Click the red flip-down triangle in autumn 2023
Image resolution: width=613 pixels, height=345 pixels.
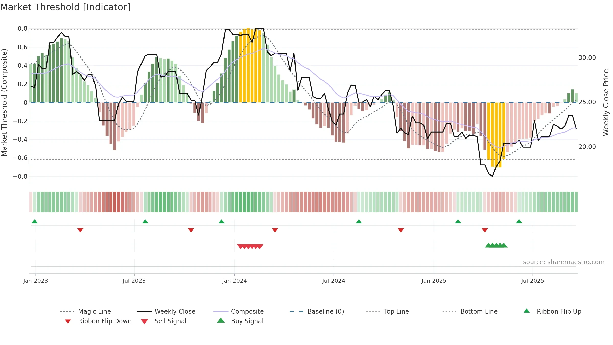(x=191, y=230)
